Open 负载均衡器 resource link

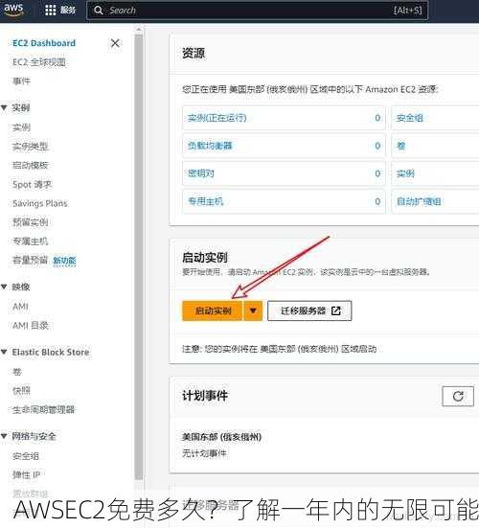210,146
